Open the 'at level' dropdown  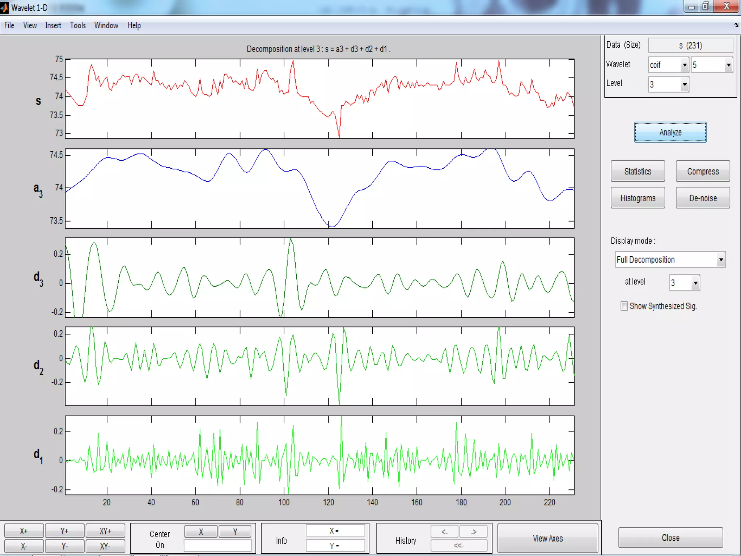(x=685, y=283)
